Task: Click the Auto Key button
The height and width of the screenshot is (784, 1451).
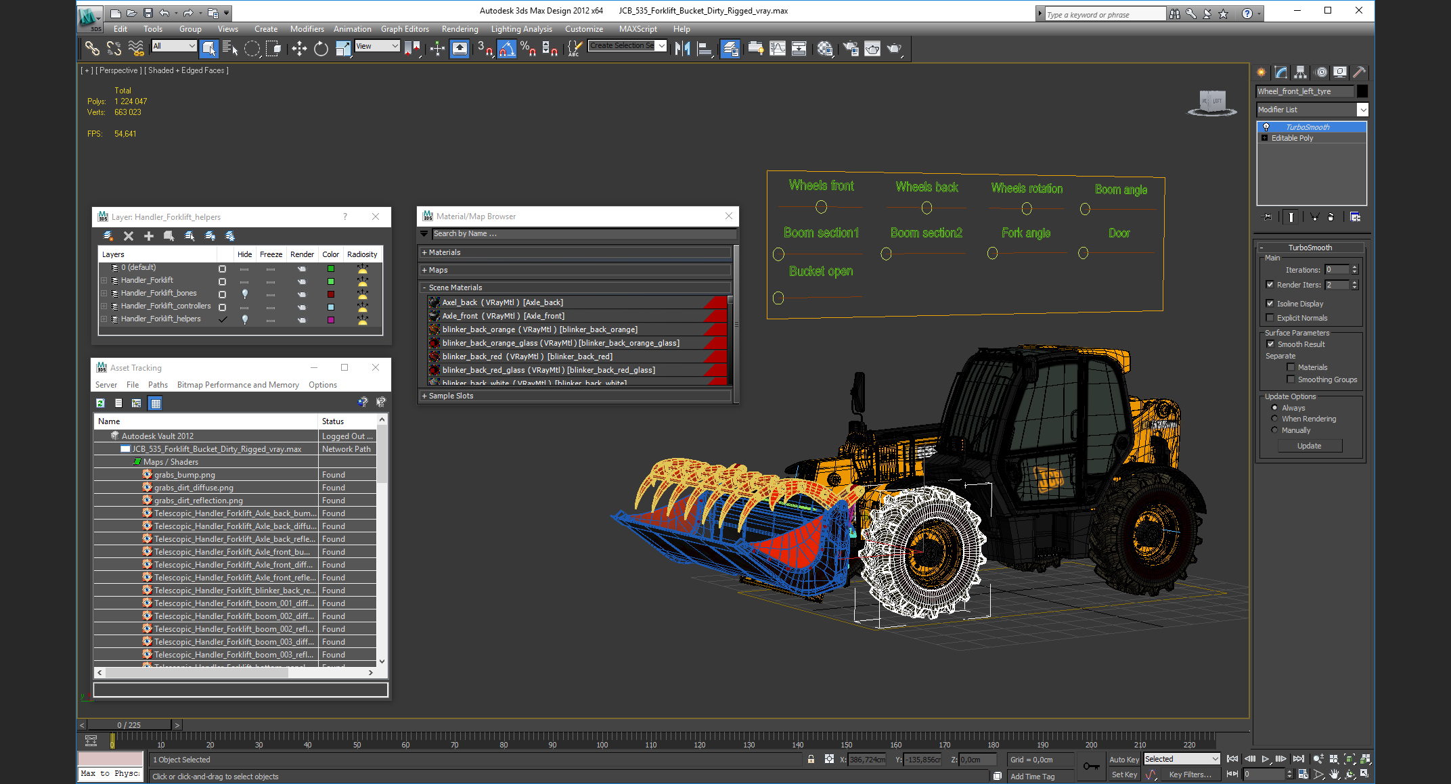Action: point(1123,760)
